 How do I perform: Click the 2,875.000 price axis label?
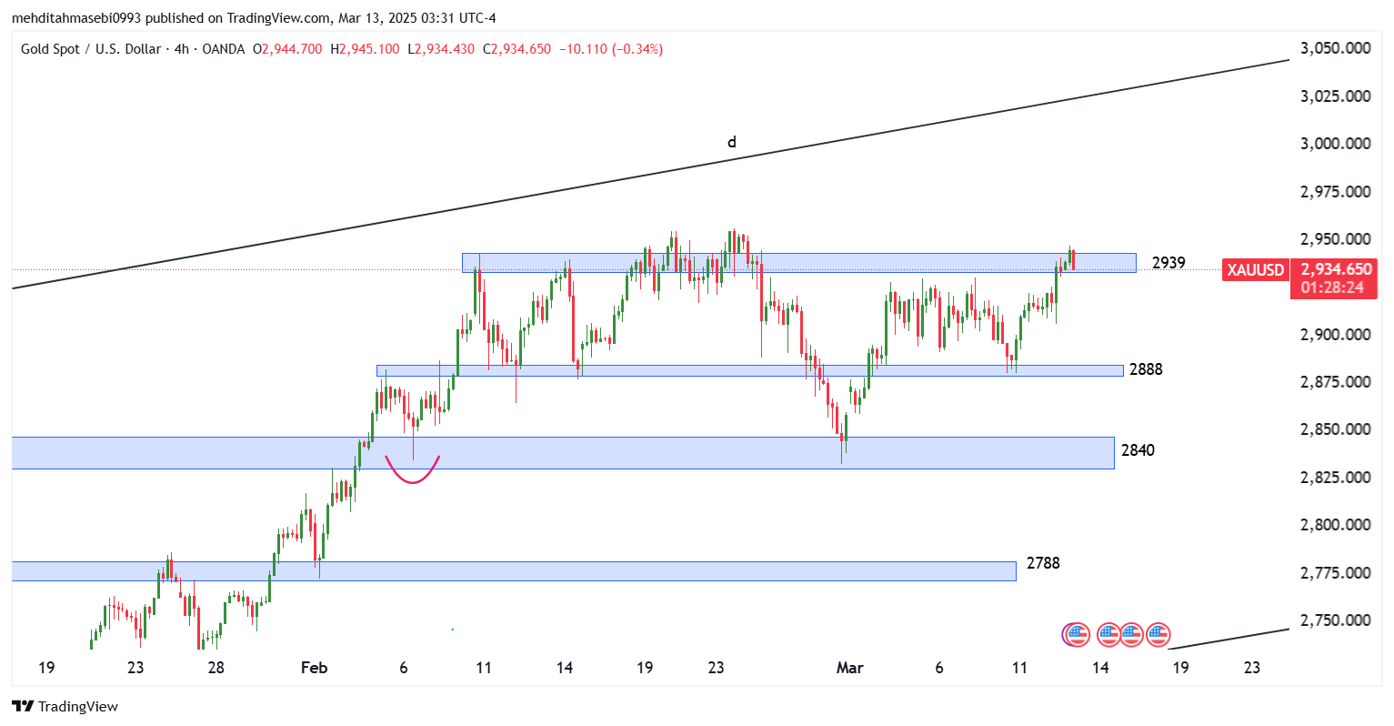pos(1336,382)
